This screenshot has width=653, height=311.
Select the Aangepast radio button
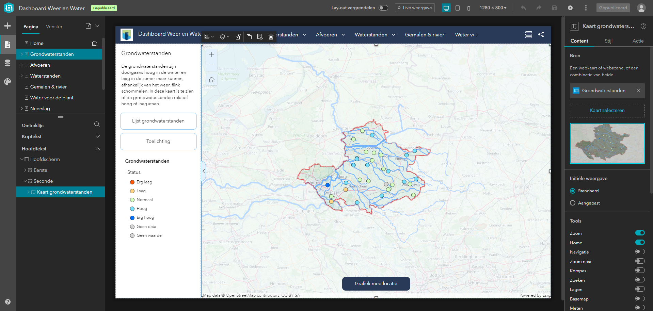(x=573, y=203)
